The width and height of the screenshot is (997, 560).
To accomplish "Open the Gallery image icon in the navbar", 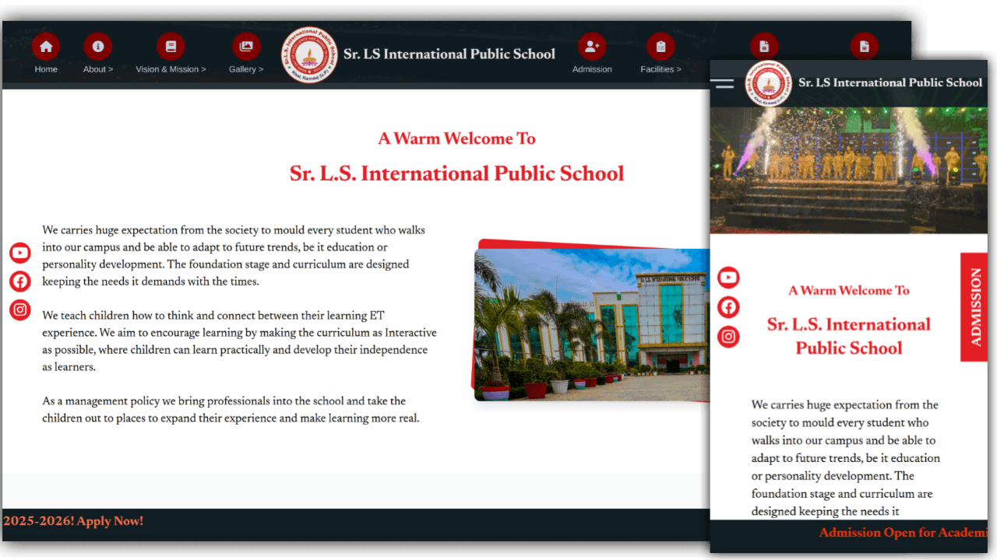I will (246, 46).
